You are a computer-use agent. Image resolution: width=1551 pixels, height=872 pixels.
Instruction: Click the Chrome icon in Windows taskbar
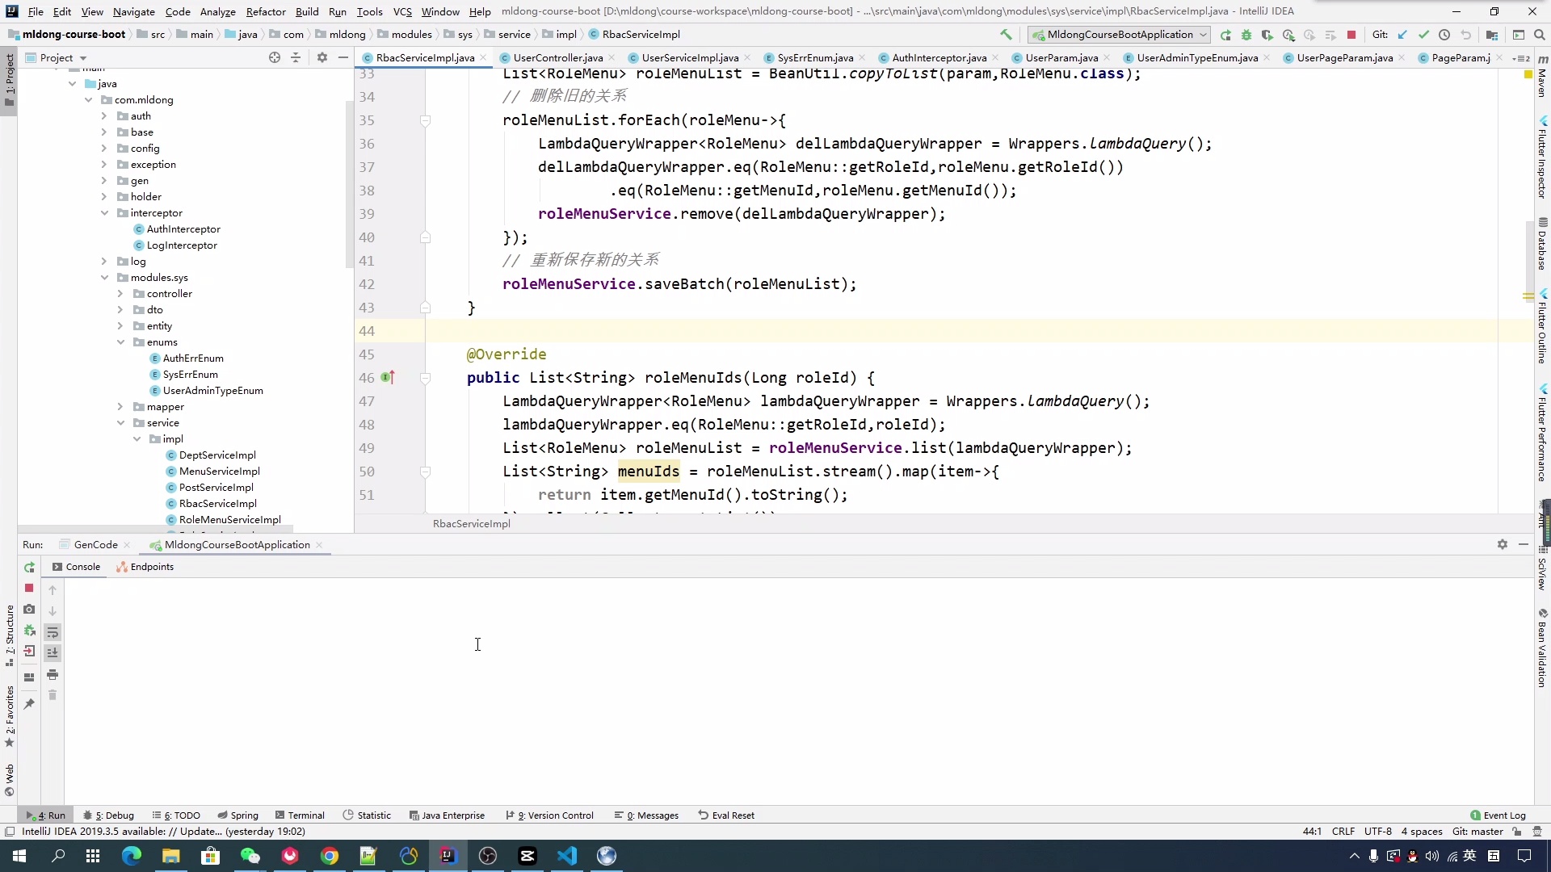point(330,856)
